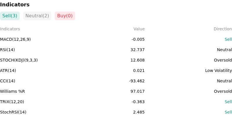232x115 pixels.
Task: Click the MACD Sell direction label
Action: click(228, 39)
